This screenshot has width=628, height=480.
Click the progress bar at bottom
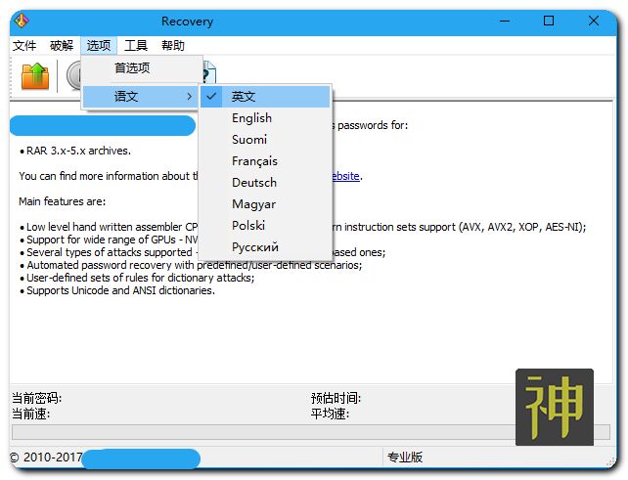311,432
